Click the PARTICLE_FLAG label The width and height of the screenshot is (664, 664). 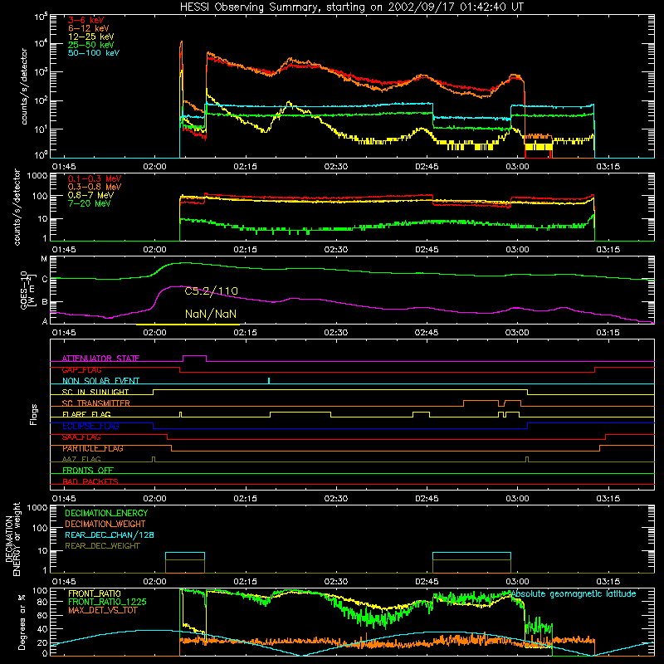click(93, 448)
